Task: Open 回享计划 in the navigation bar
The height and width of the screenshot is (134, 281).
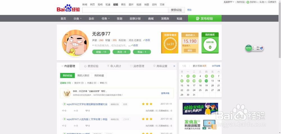Action: point(135,18)
